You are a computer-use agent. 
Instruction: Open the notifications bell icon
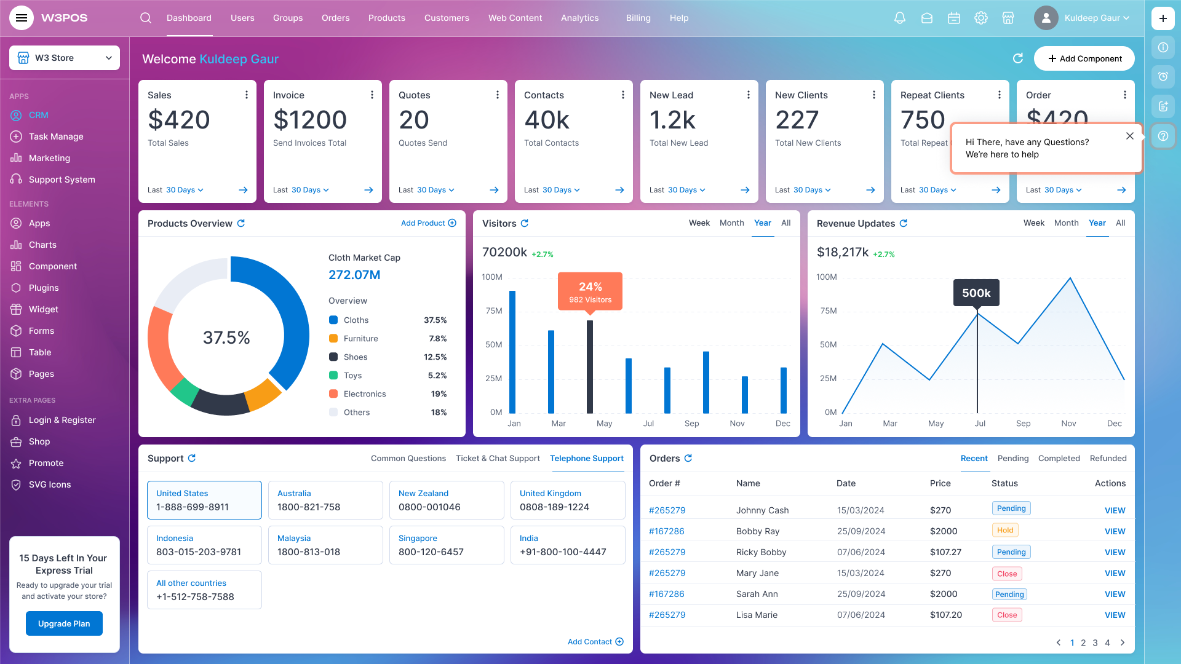[899, 18]
